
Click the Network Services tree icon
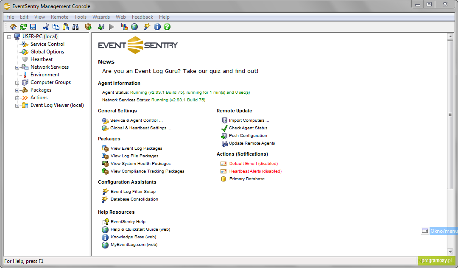point(25,67)
